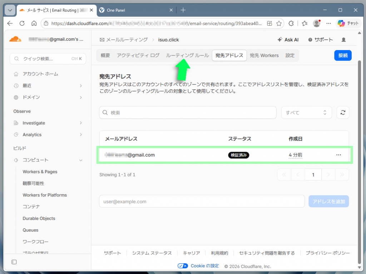Screen dimensions: 366x274
Task: Click the コンピュート sidebar icon
Action: tap(16, 160)
